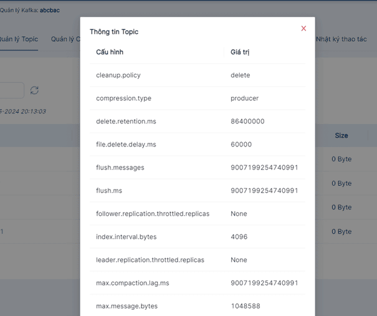Click the refresh icon beside the search box
This screenshot has height=316, width=377.
[34, 90]
